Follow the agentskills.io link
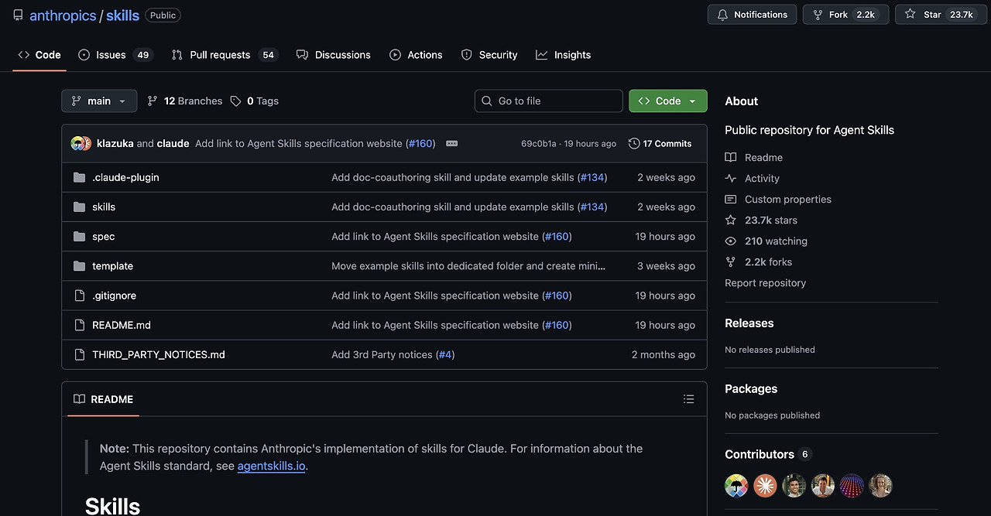 pos(271,466)
